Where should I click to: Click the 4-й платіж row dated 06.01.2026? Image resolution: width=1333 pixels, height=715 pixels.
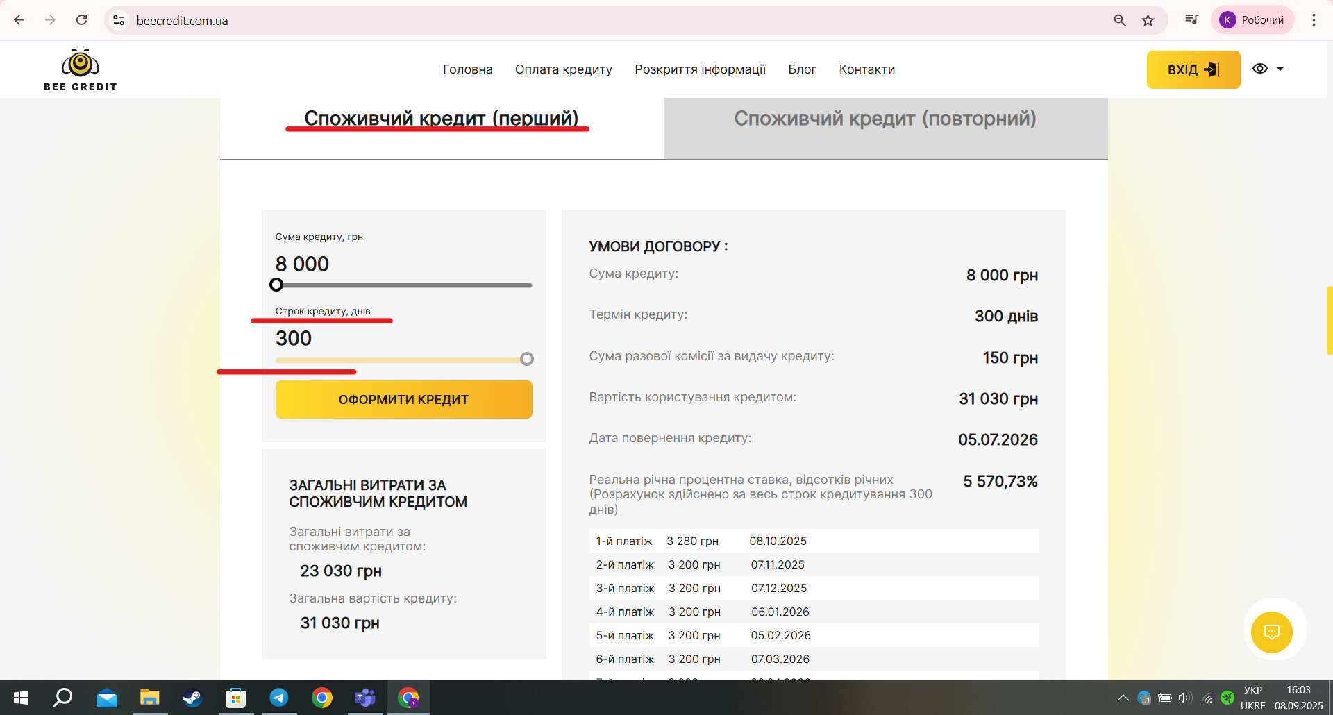pos(814,612)
